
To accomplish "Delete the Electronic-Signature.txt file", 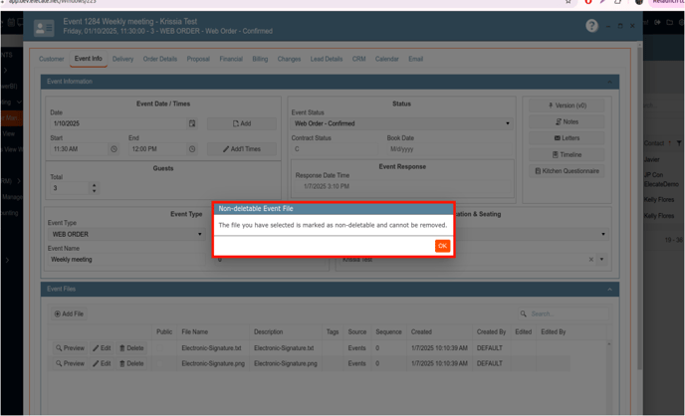I will (131, 348).
